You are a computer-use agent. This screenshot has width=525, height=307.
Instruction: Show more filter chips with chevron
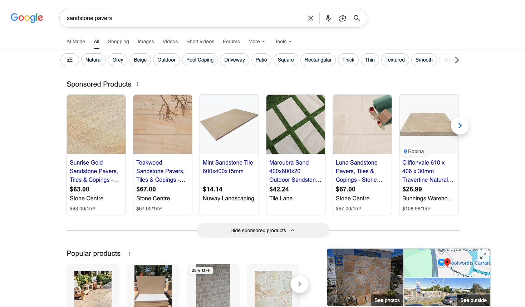pyautogui.click(x=457, y=60)
